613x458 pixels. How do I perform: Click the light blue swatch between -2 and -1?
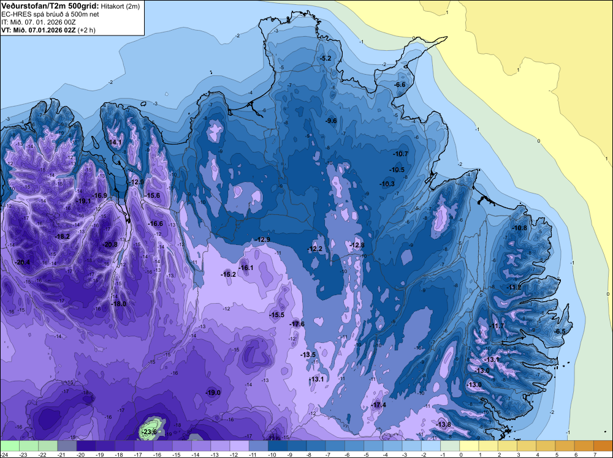(x=431, y=446)
